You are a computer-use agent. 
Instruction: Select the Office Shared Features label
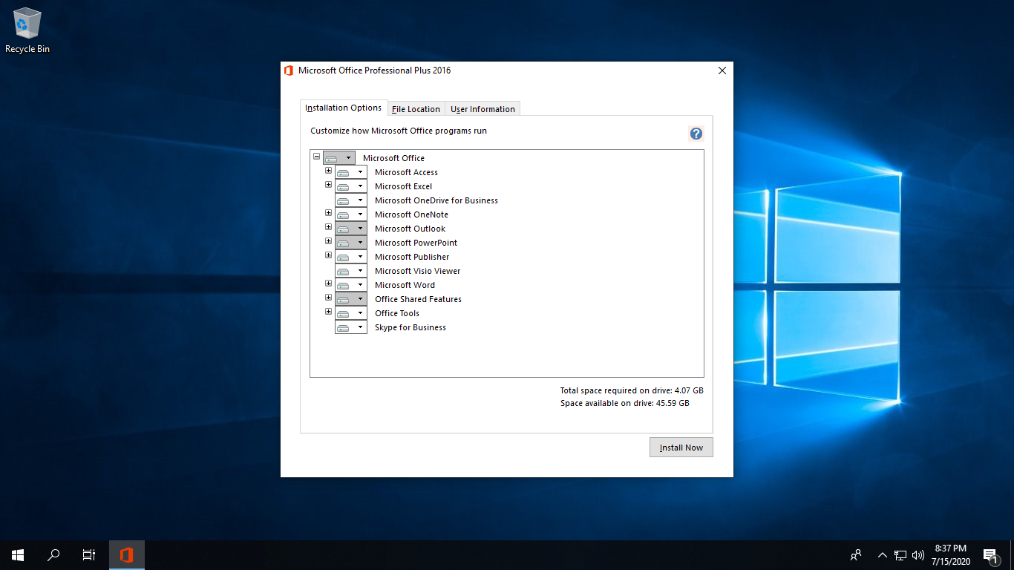(418, 299)
